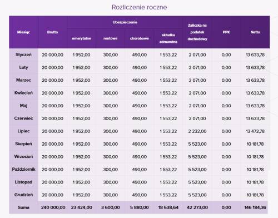
Task: Click the 'Wrzesień' row label
Action: point(23,156)
